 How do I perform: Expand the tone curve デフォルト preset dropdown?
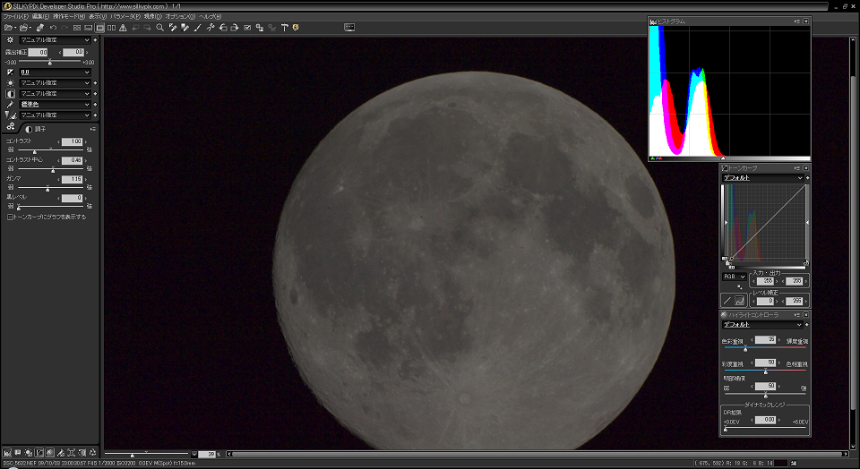[763, 178]
